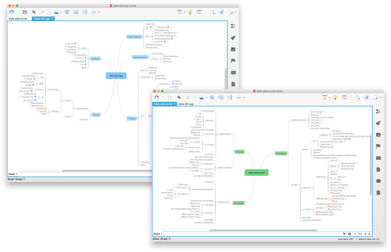391x252 pixels.
Task: Select the Request Assistance topic
Action: coord(140,57)
